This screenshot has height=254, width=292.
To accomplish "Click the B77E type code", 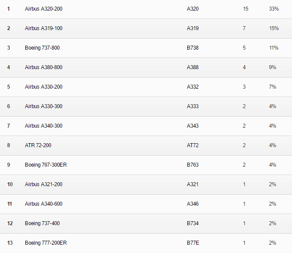I will (193, 243).
